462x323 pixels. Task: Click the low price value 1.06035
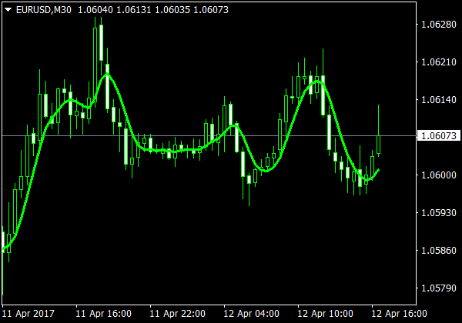pyautogui.click(x=172, y=10)
